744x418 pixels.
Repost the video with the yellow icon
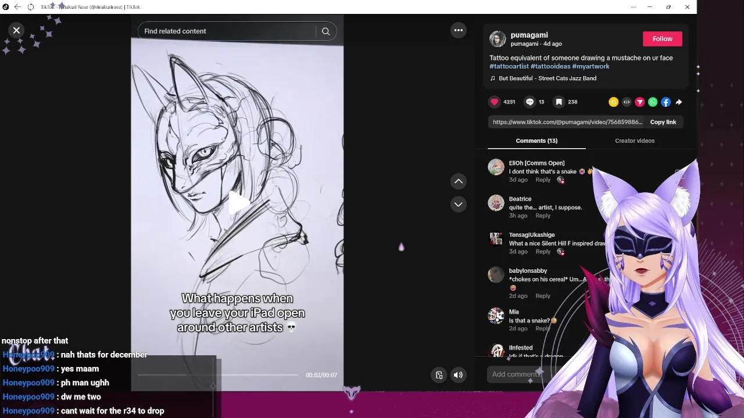[613, 102]
